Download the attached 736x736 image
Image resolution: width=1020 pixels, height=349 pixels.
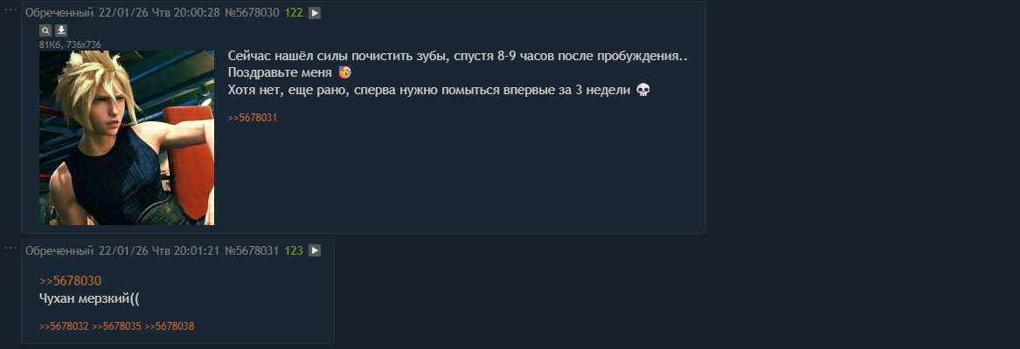pyautogui.click(x=61, y=30)
